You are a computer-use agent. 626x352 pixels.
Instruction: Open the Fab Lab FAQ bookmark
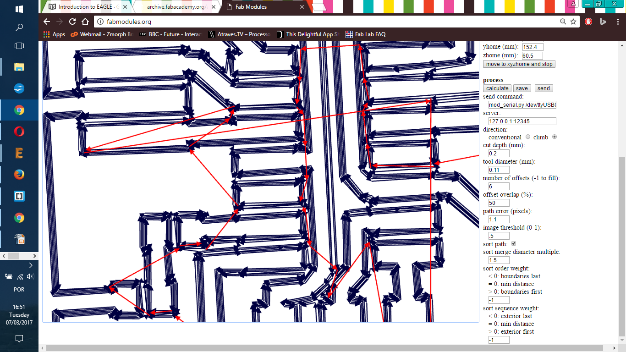click(x=366, y=34)
